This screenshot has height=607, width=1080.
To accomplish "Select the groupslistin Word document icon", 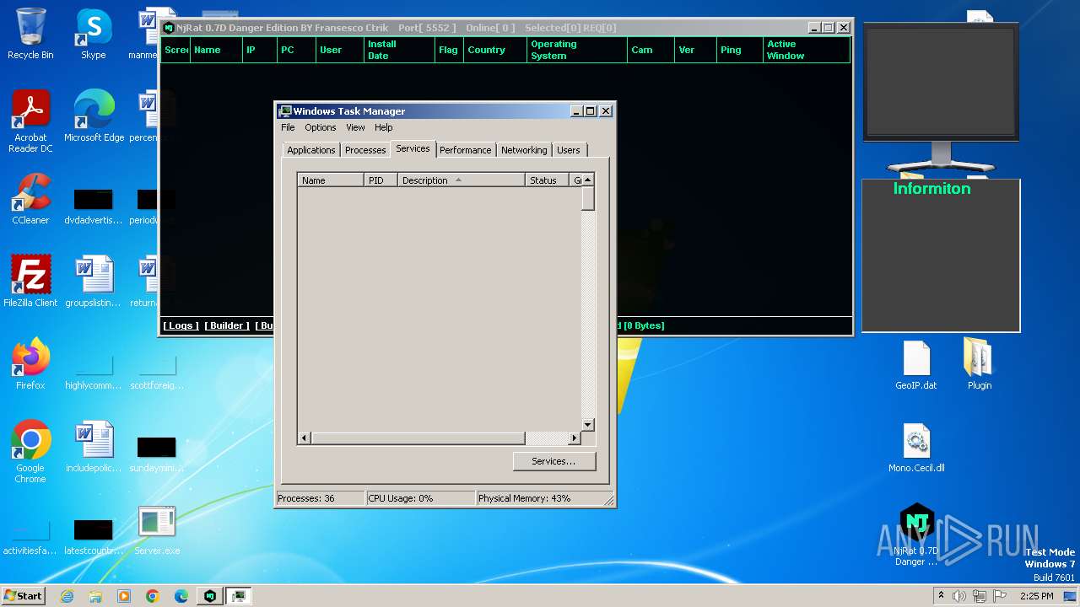I will click(x=94, y=282).
